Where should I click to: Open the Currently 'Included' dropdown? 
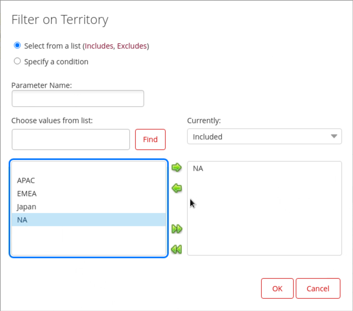click(264, 137)
